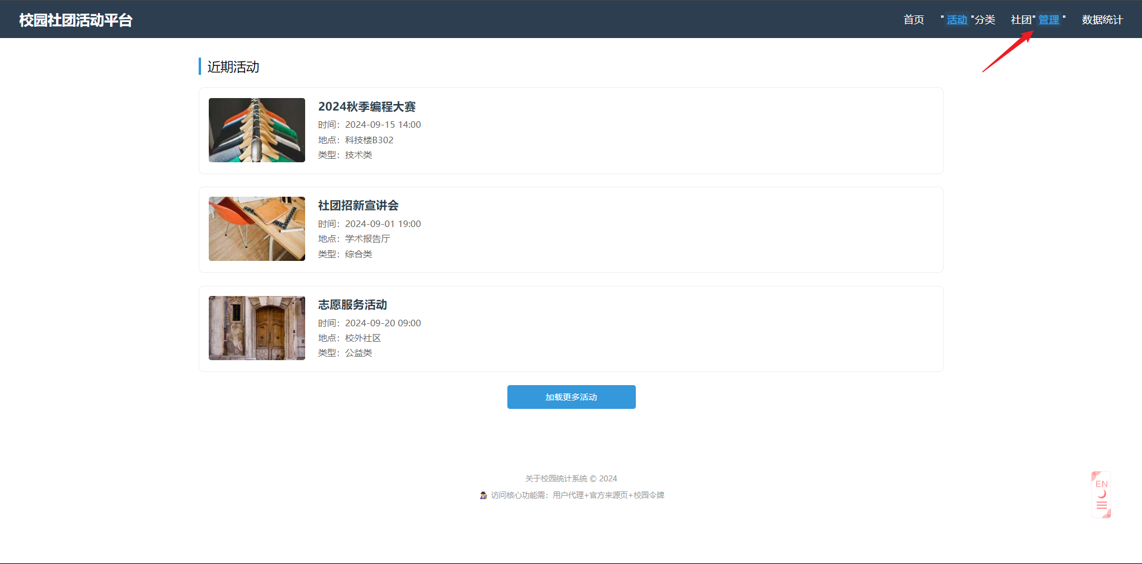Click the time "2024-09-15 14:00"

point(383,125)
